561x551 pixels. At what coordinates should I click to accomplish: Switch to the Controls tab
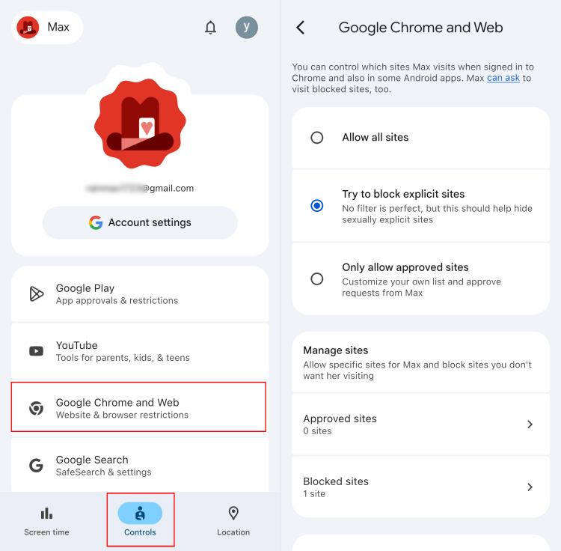(x=140, y=520)
